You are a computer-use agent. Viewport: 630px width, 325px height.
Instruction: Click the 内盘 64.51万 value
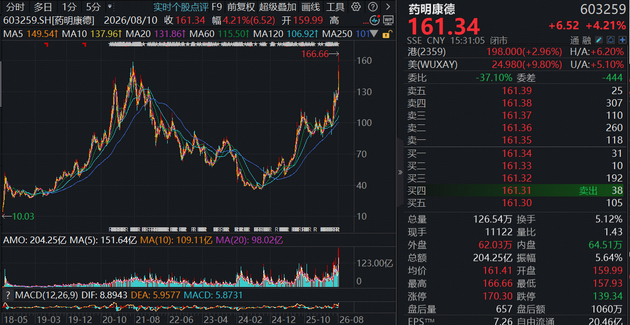(606, 245)
